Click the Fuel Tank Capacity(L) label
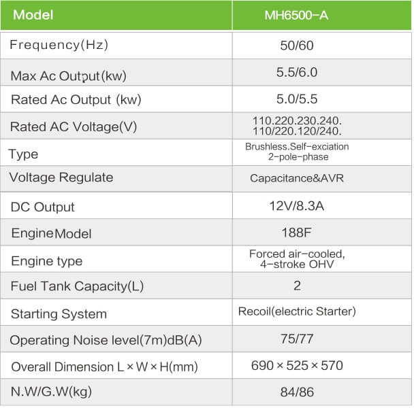This screenshot has height=408, width=414. (x=77, y=286)
